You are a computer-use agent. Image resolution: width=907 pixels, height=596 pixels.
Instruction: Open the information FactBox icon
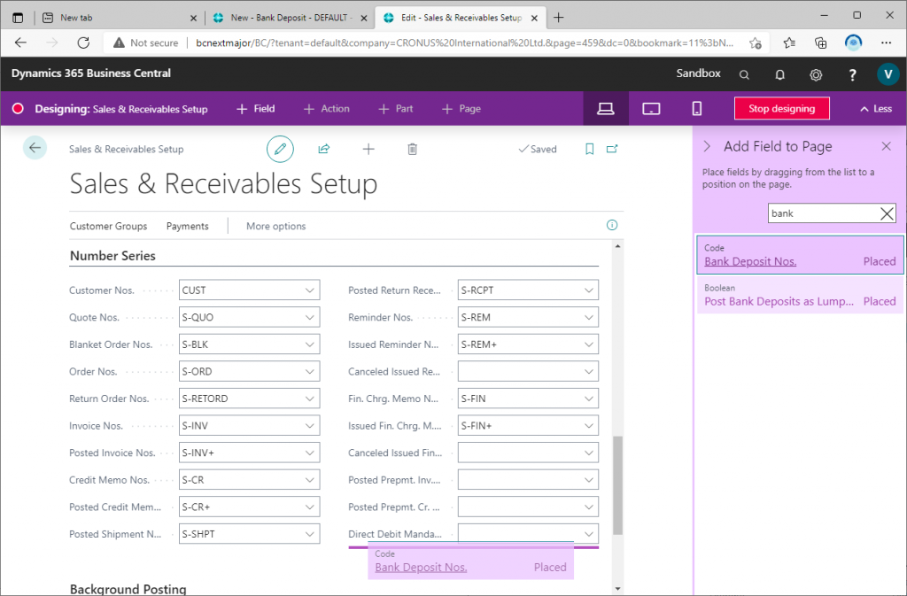coord(612,226)
